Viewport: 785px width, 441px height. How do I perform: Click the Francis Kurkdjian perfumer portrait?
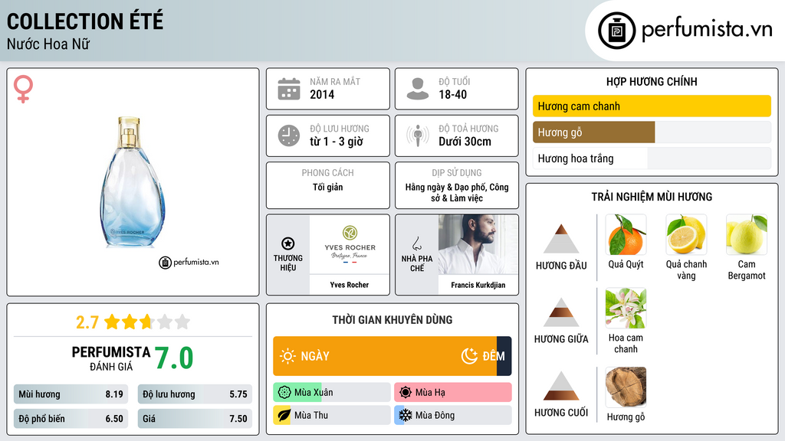pos(478,244)
